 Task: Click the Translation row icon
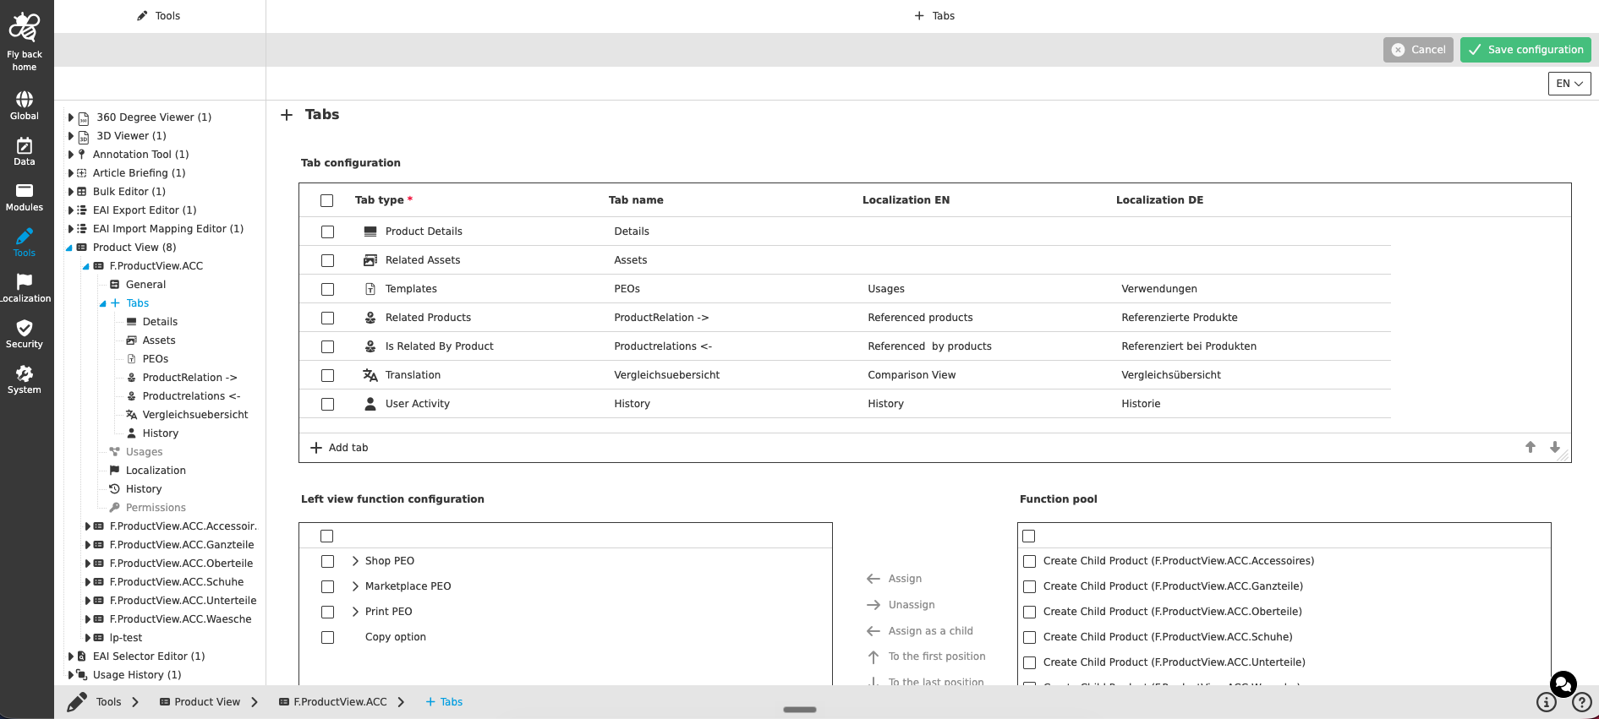[x=370, y=375]
